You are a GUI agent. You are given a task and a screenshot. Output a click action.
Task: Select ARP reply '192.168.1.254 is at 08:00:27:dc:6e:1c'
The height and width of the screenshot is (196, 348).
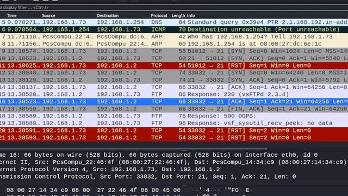(x=174, y=44)
